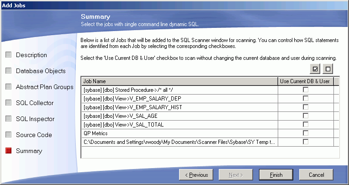Click the Source Code step indicator icon
Screen dimensions: 349x185
pos(9,135)
